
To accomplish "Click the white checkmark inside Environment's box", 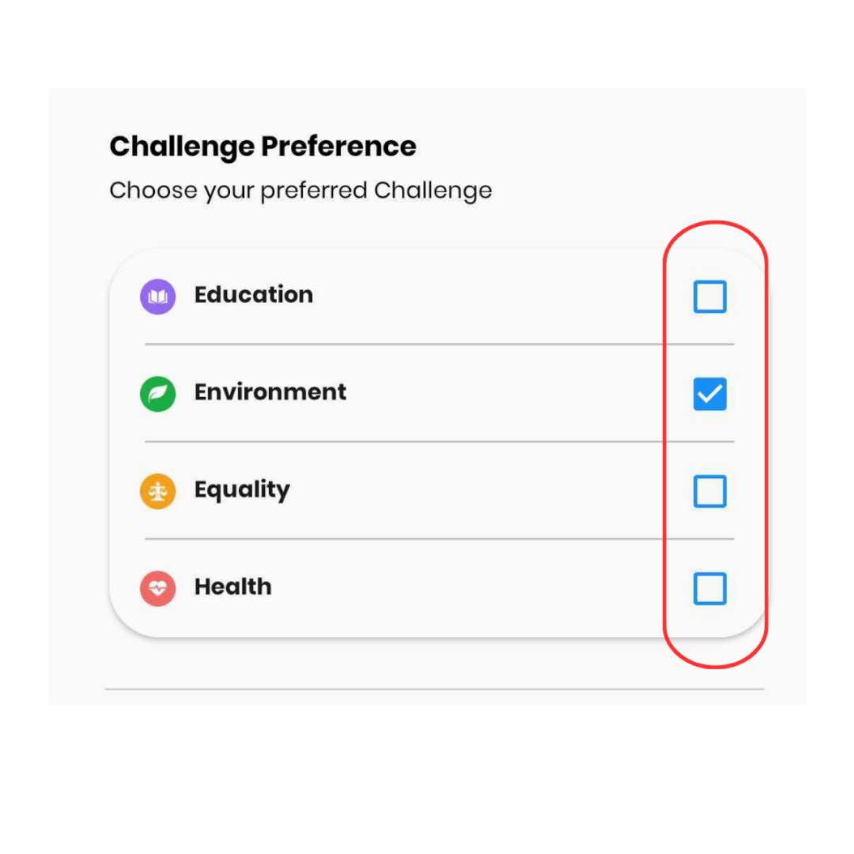I will (709, 394).
